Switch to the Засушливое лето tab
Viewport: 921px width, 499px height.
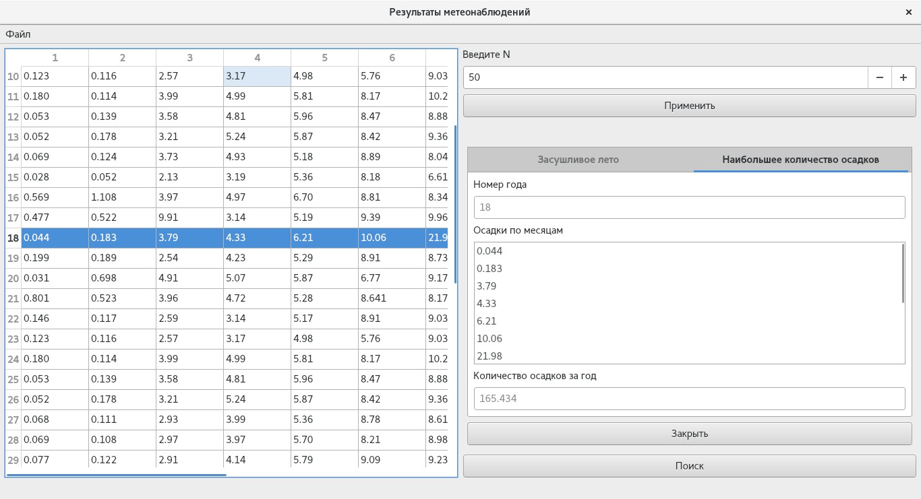point(578,160)
